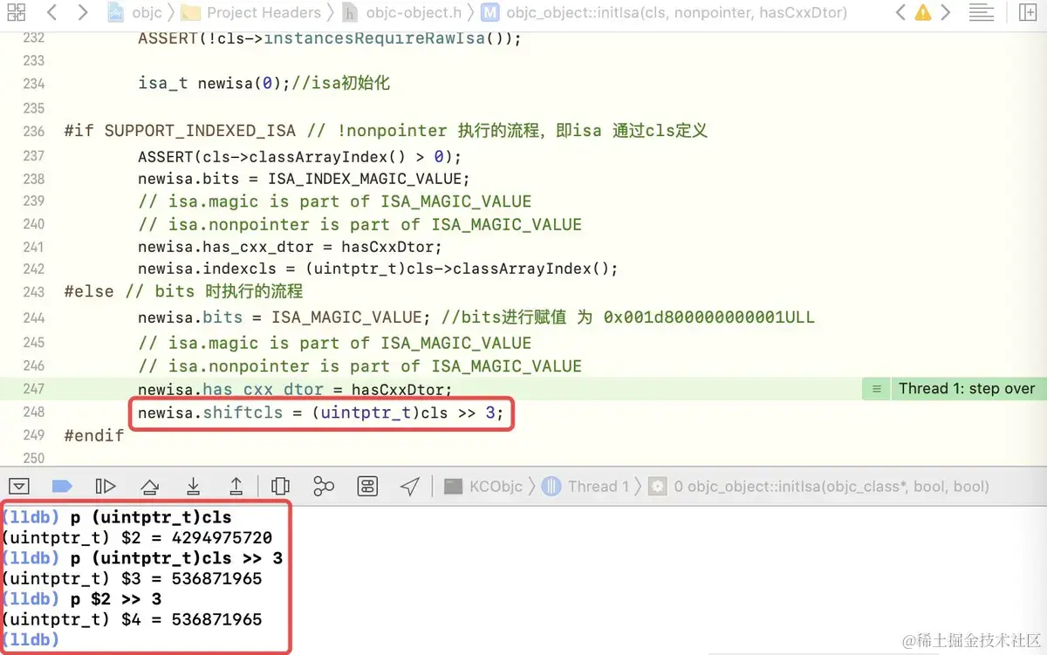The image size is (1047, 655).
Task: Open stack frame 0 objc_object::initIsa
Action: pyautogui.click(x=819, y=486)
